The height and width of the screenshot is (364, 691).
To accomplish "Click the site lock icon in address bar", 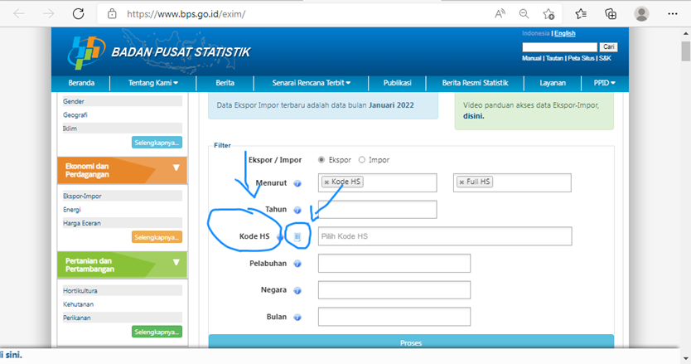I will tap(112, 13).
